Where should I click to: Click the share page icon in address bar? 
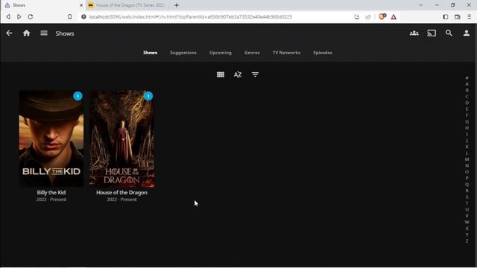(368, 16)
